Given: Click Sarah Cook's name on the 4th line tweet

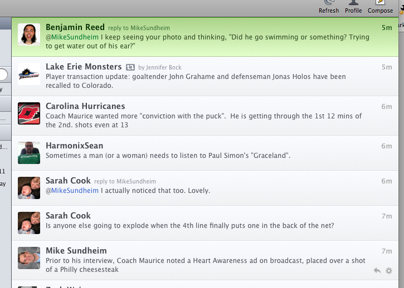Looking at the screenshot, I should [x=68, y=216].
